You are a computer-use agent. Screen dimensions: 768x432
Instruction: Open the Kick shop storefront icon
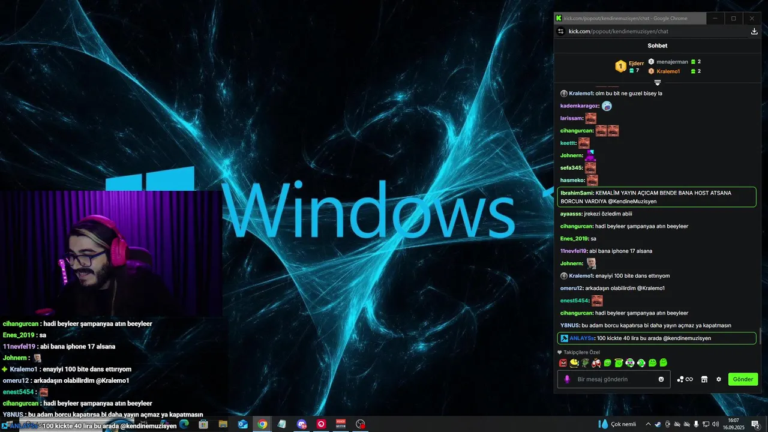point(704,379)
